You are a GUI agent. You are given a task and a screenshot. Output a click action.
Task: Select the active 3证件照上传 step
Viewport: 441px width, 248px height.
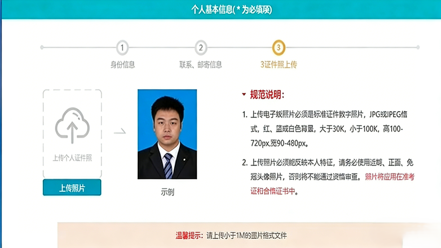[279, 65]
